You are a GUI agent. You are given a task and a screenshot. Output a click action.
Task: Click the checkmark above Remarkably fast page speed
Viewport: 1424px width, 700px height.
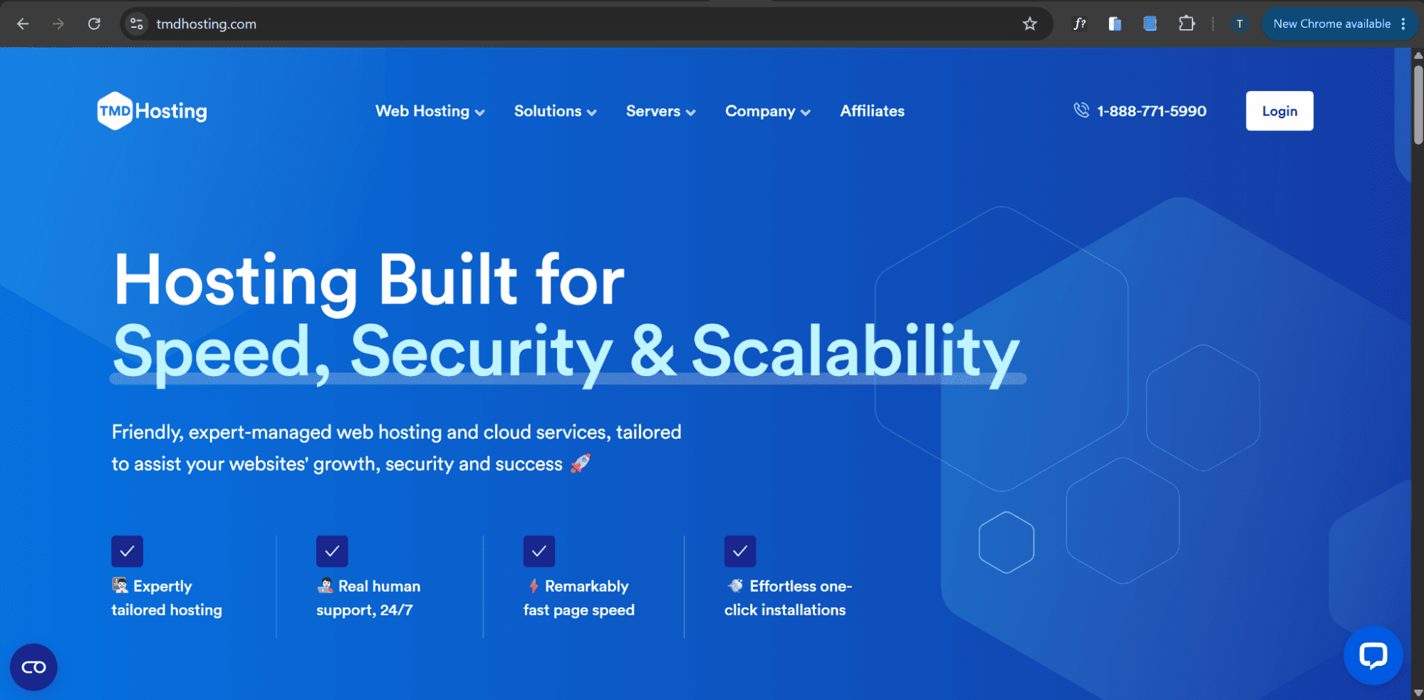539,551
